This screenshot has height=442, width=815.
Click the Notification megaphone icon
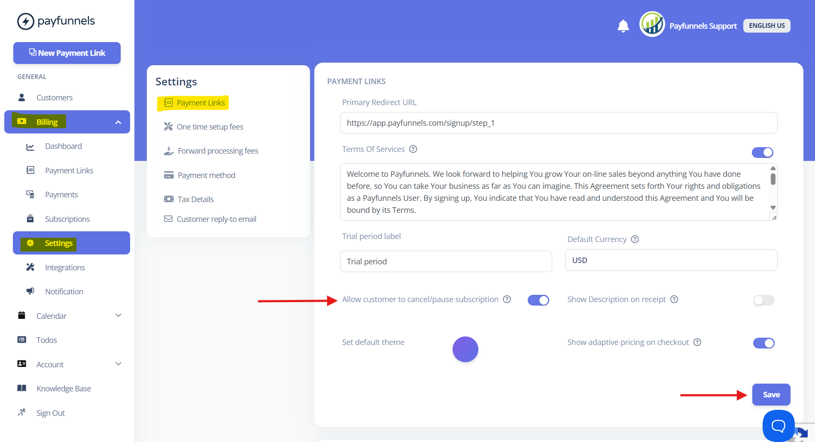click(30, 291)
